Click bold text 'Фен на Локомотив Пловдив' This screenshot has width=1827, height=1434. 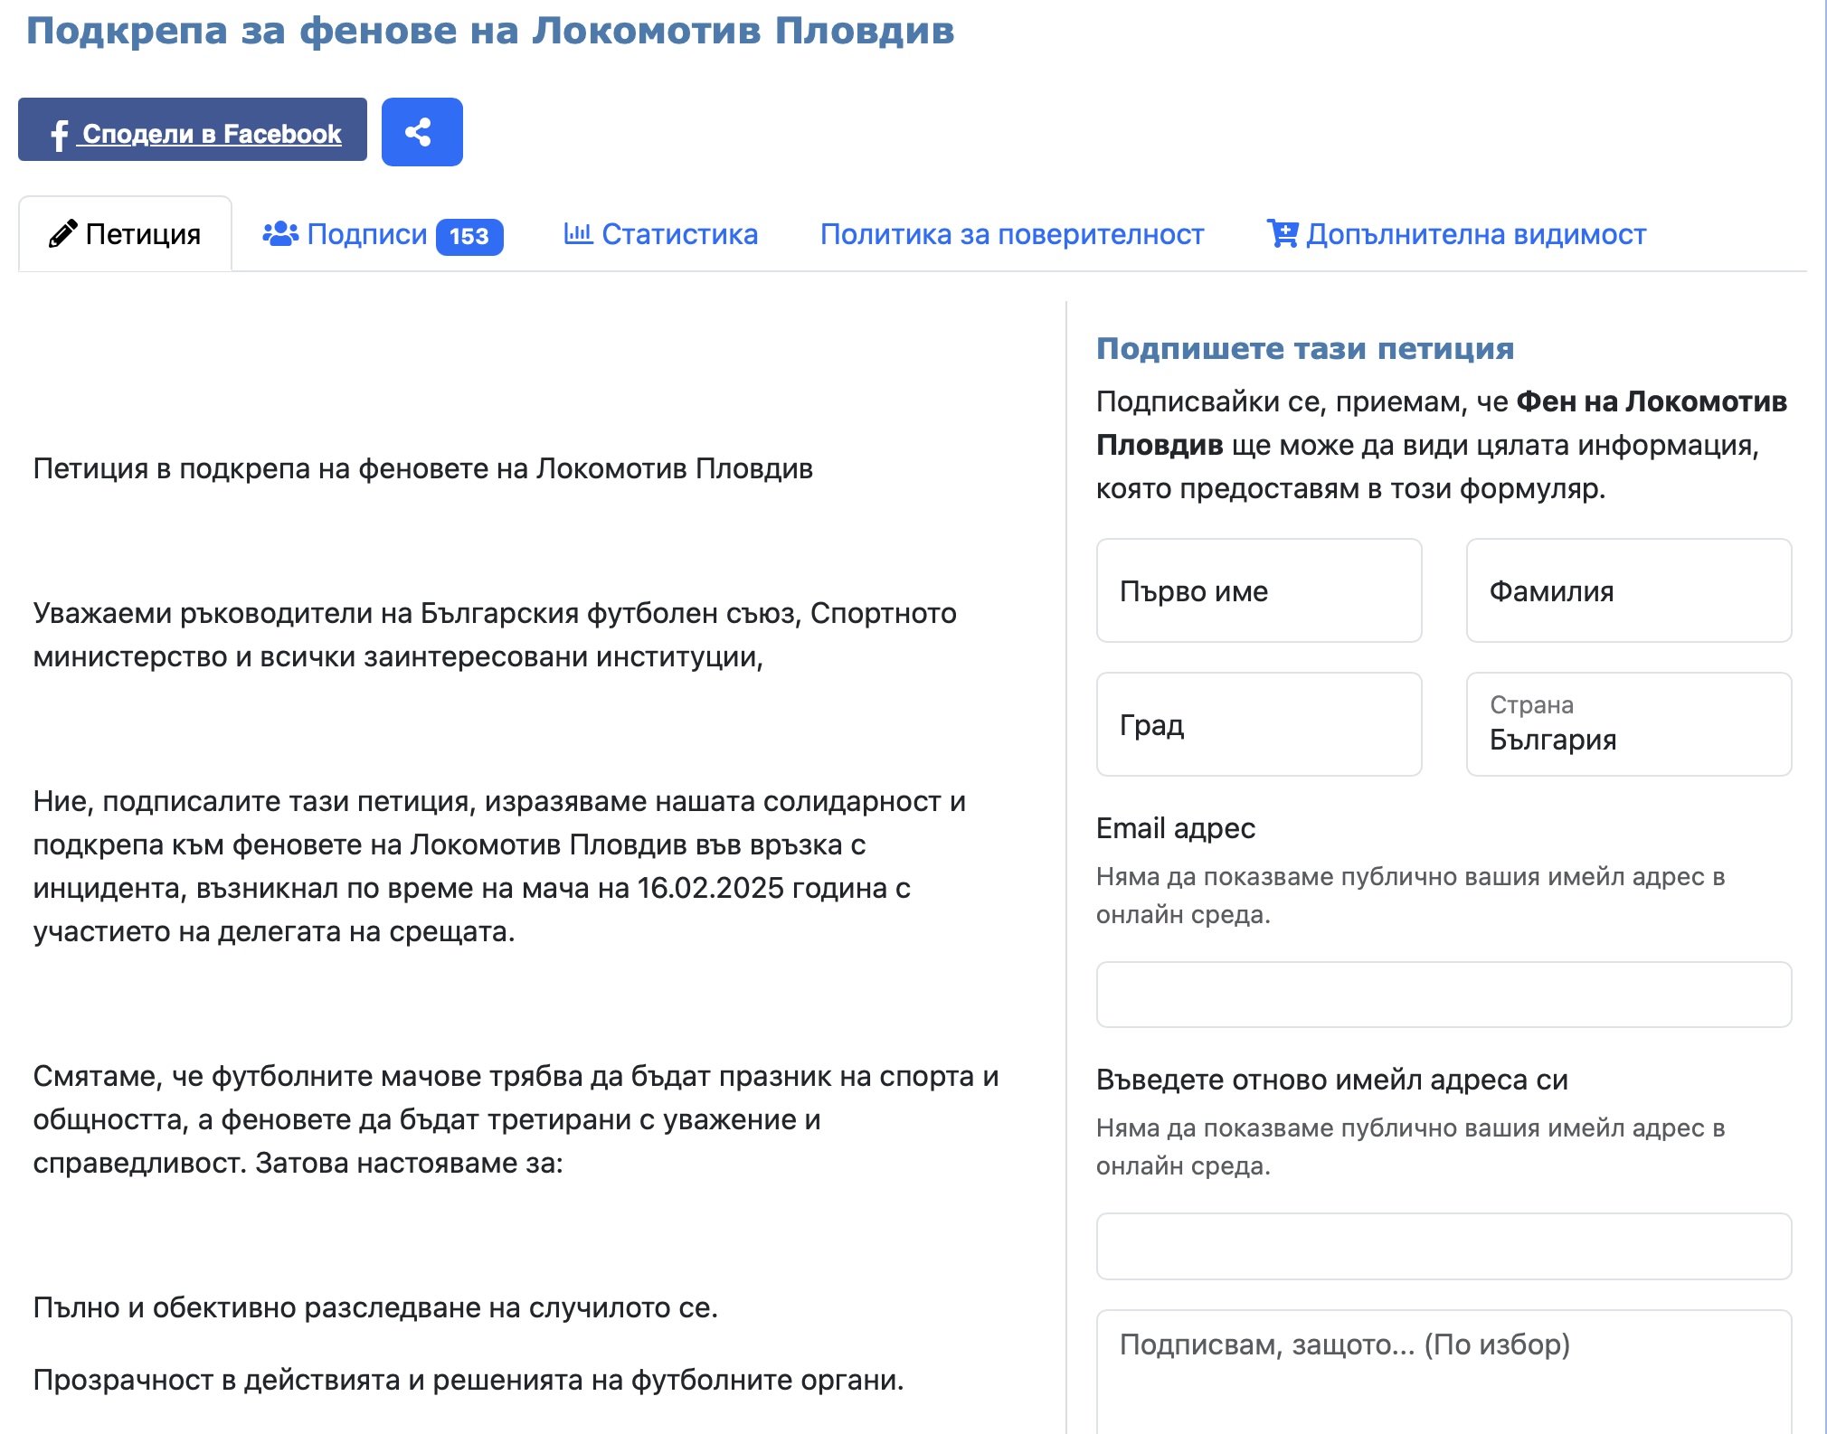[x=1442, y=423]
